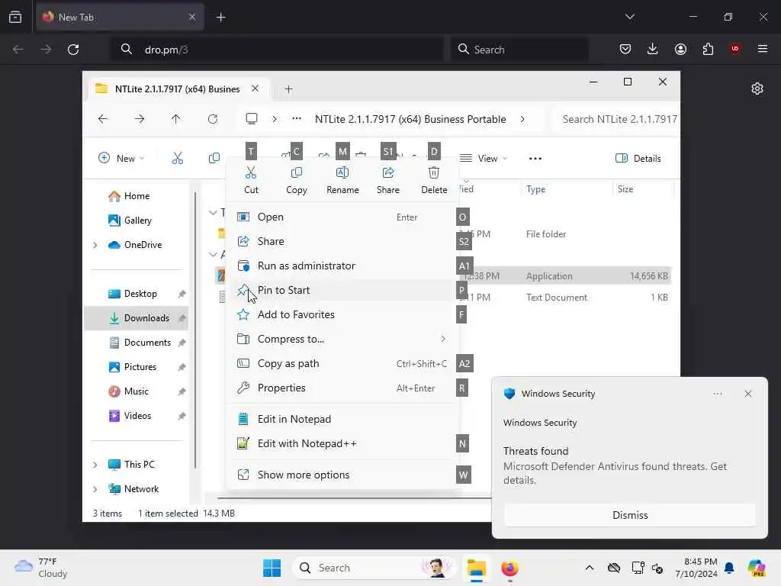This screenshot has width=781, height=586.
Task: Open Downloads quick access folder
Action: (138, 318)
